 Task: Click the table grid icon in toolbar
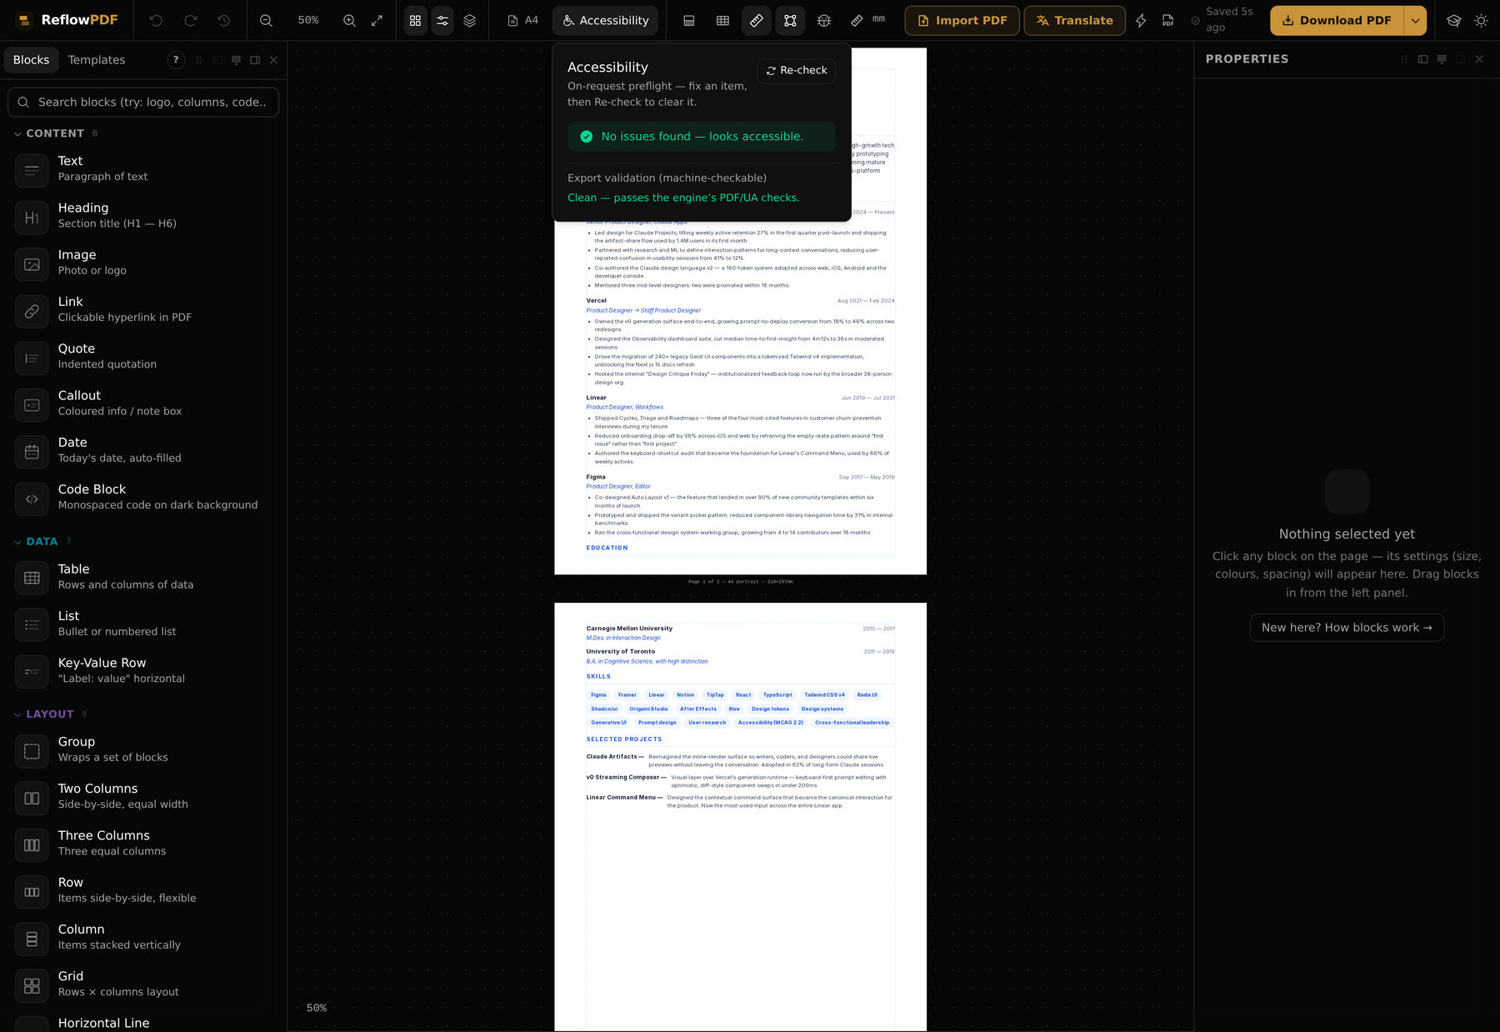click(x=723, y=20)
